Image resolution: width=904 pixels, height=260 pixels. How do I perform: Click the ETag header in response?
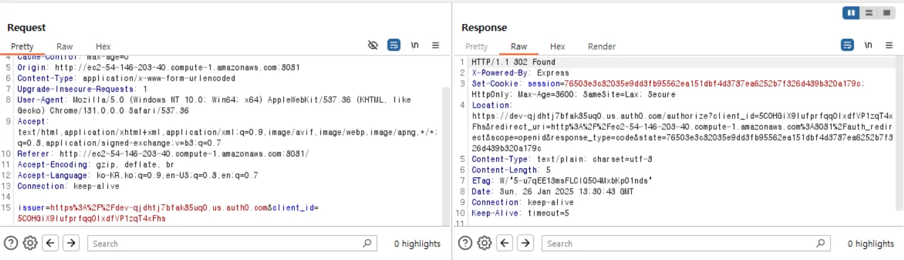(x=562, y=181)
